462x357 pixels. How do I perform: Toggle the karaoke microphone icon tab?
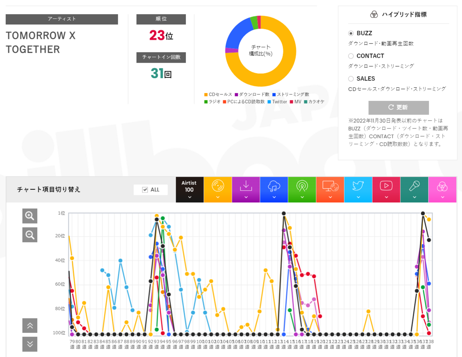[414, 189]
